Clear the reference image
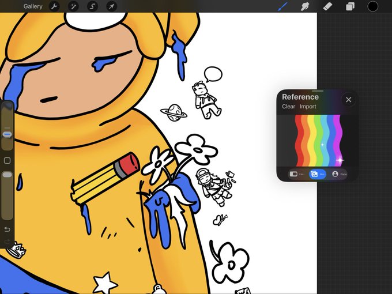Viewport: 392px width, 294px height. click(x=288, y=107)
